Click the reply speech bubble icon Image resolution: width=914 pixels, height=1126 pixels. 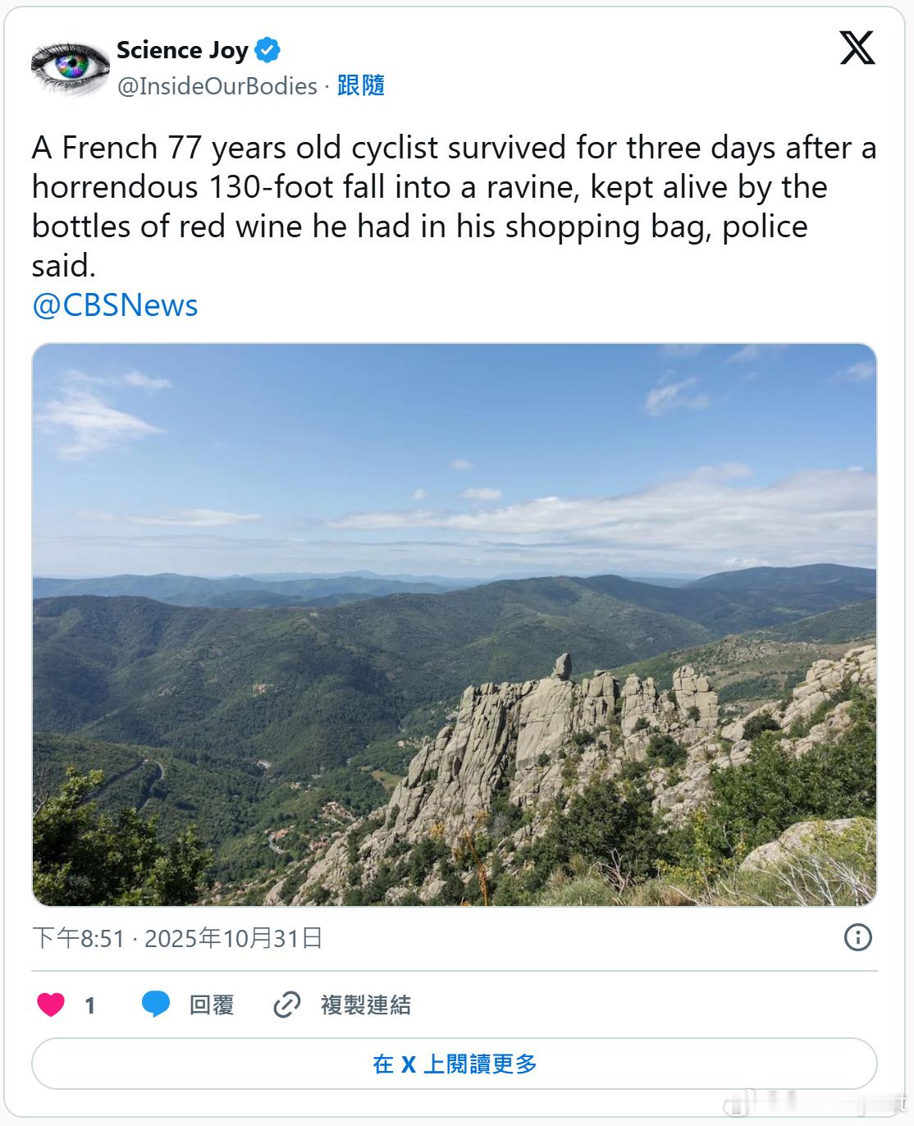(x=155, y=1005)
